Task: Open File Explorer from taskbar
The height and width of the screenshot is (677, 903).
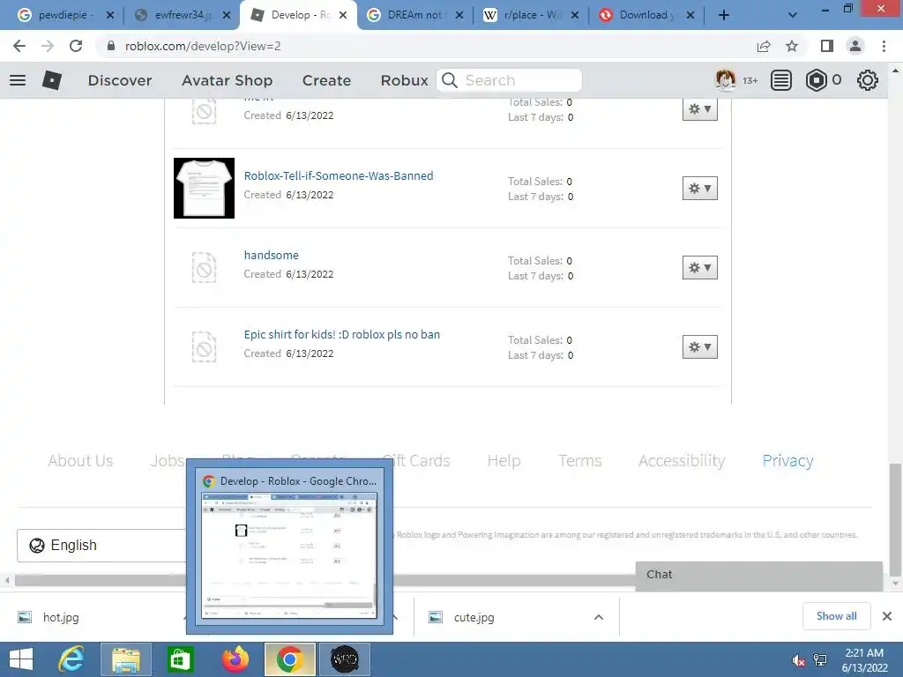Action: click(x=126, y=659)
